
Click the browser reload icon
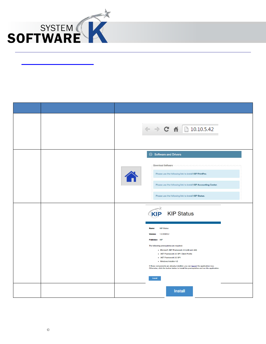click(x=166, y=129)
